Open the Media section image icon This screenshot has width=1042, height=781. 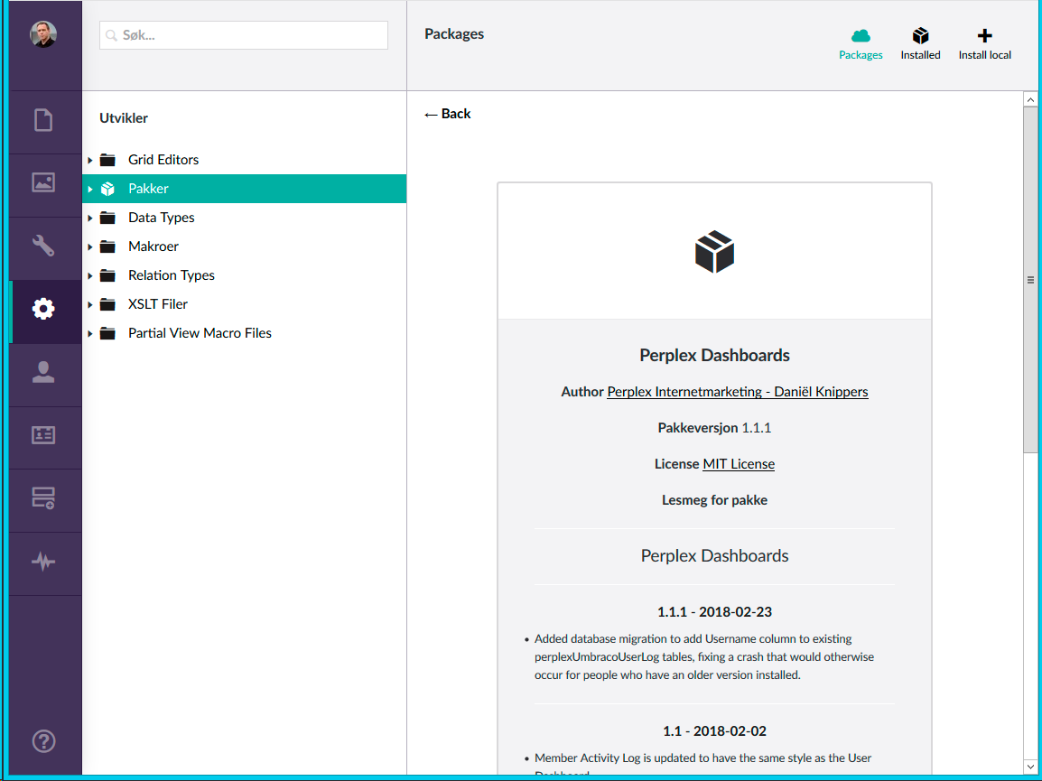43,182
